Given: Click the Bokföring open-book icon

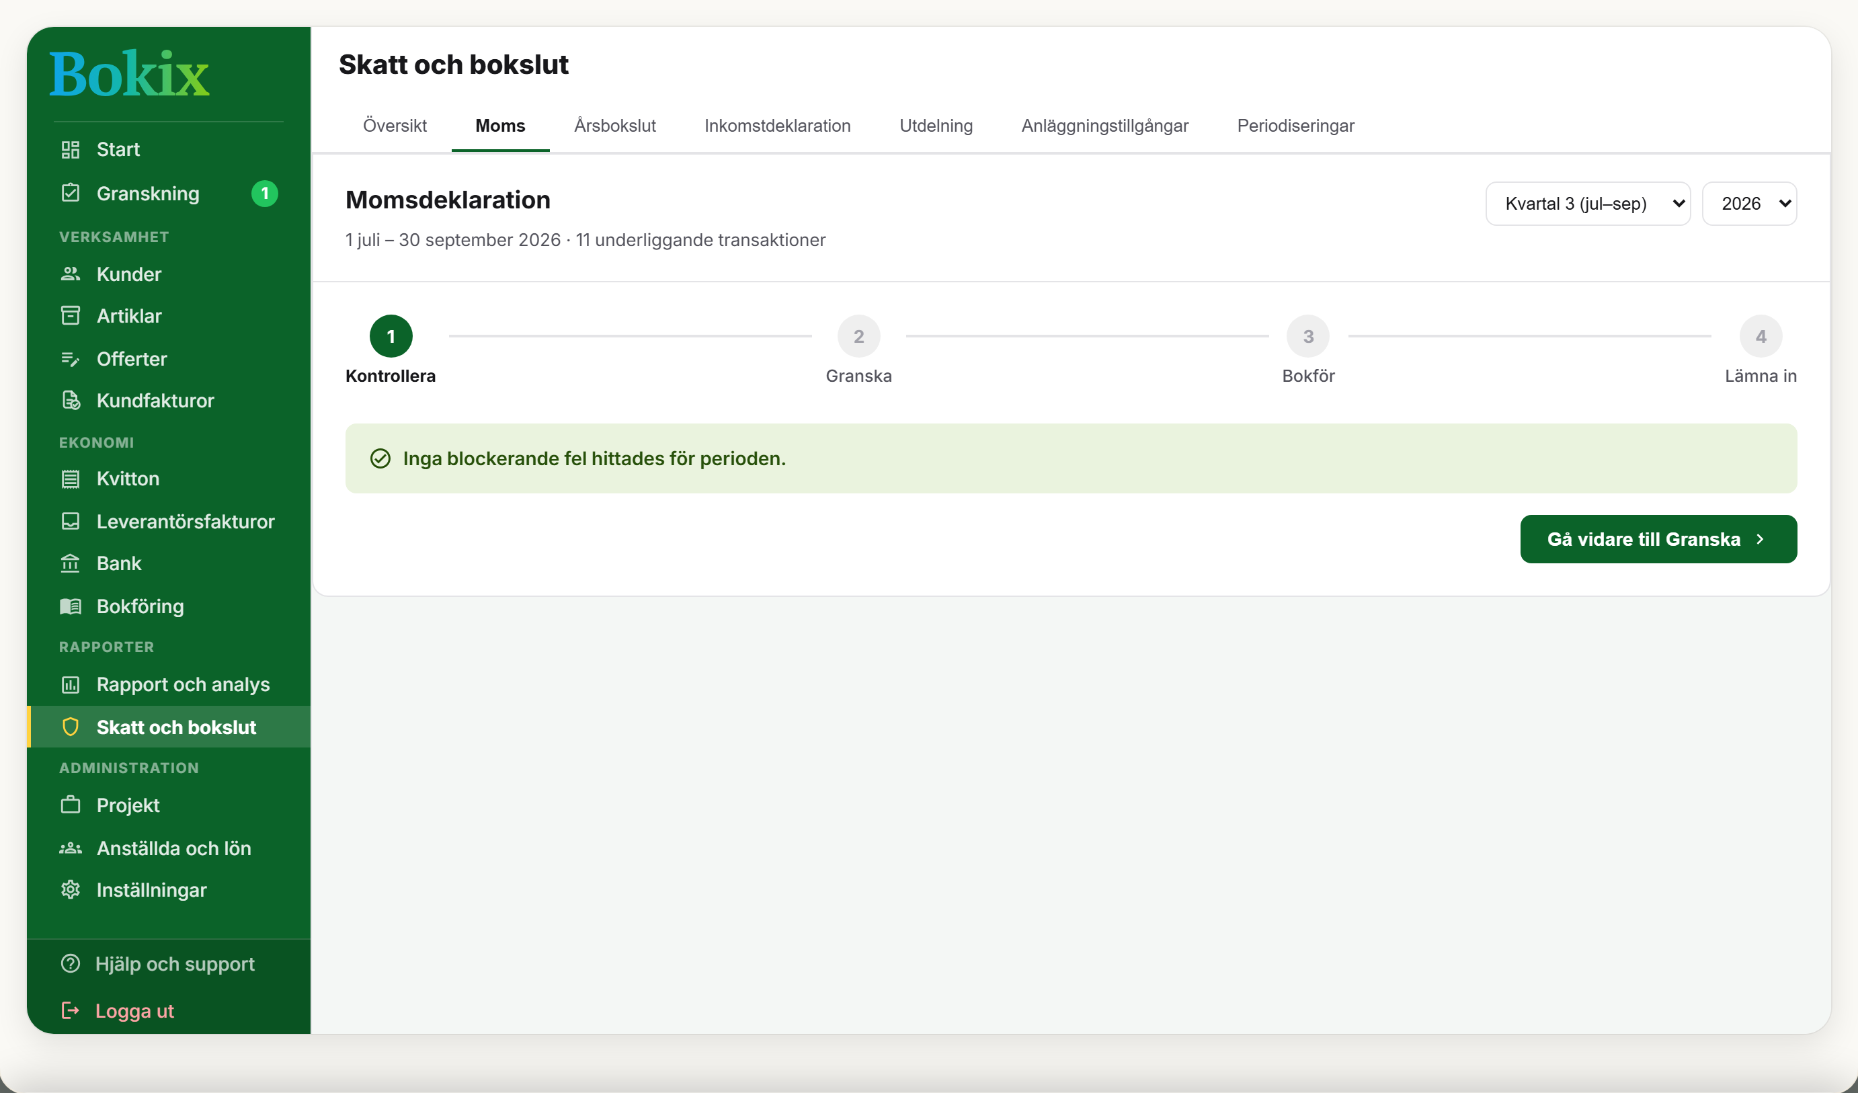Looking at the screenshot, I should coord(70,606).
